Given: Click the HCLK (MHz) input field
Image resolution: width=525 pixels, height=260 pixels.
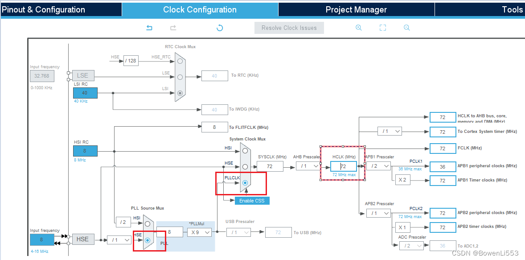Looking at the screenshot, I should click(x=344, y=166).
